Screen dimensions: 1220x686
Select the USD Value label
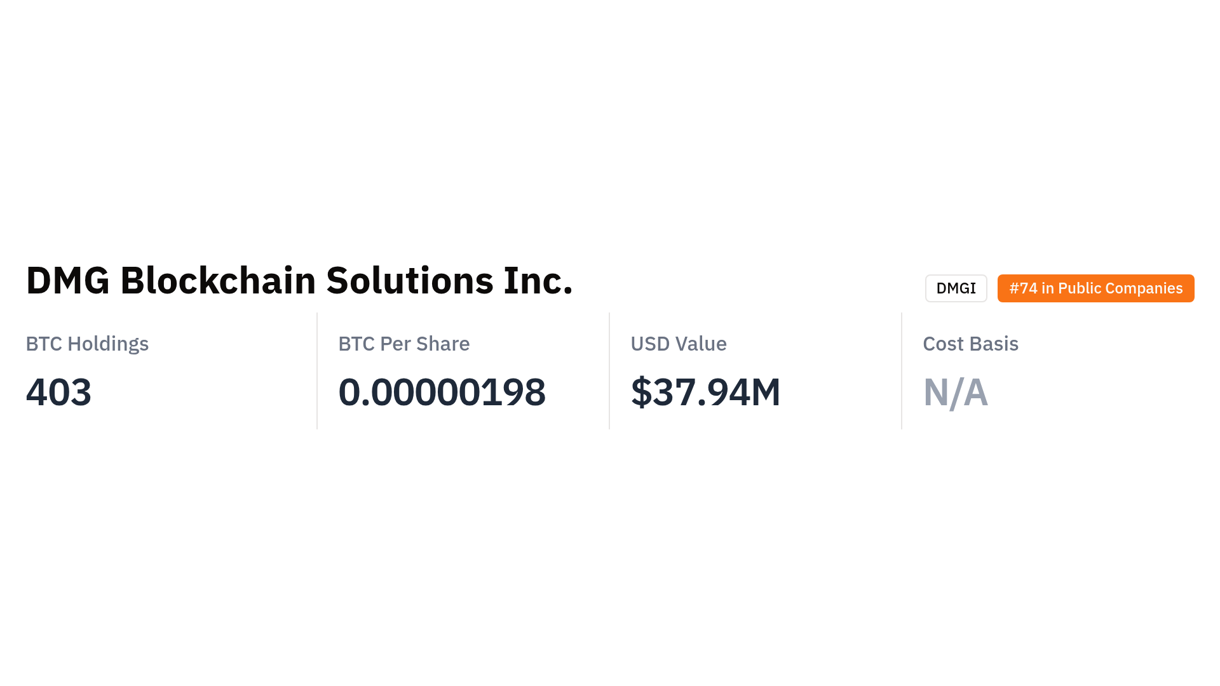pyautogui.click(x=678, y=344)
